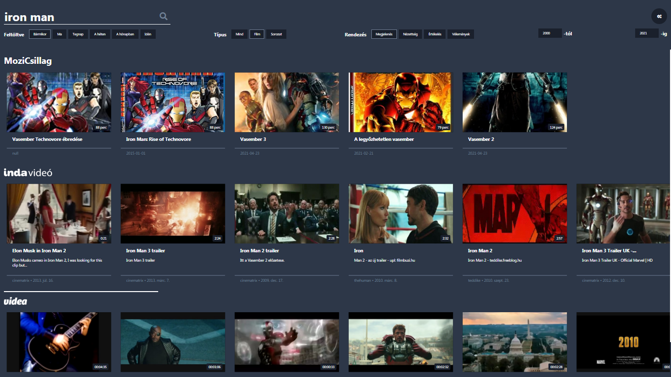Sort results by 'Vélemények'
The image size is (671, 377).
[x=461, y=34]
